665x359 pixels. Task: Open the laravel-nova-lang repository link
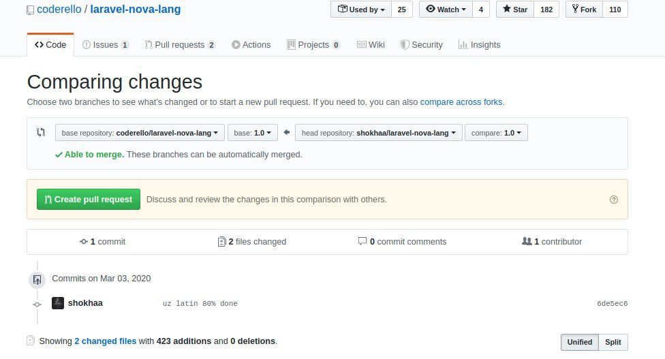coord(136,10)
